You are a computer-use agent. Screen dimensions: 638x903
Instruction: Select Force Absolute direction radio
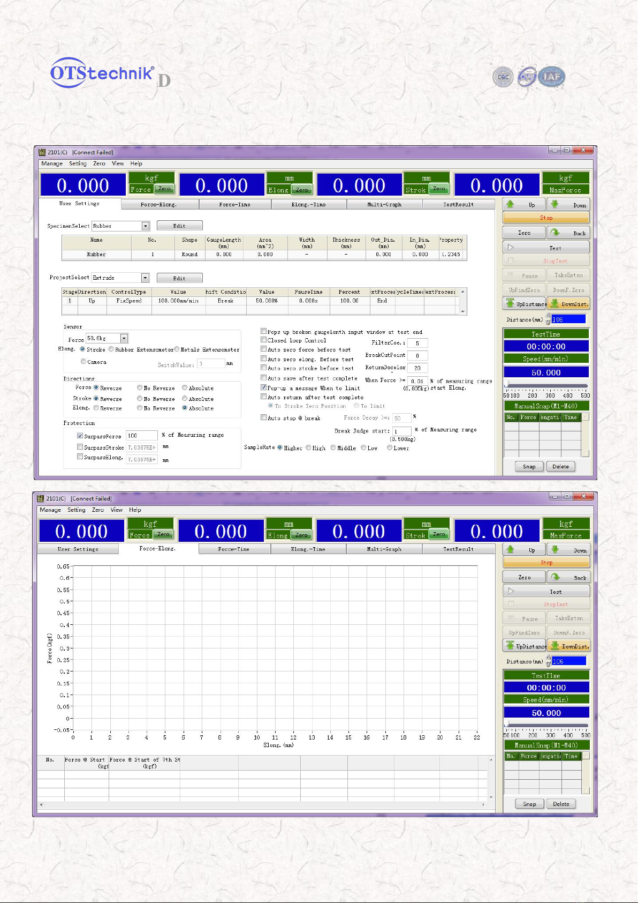tap(185, 387)
